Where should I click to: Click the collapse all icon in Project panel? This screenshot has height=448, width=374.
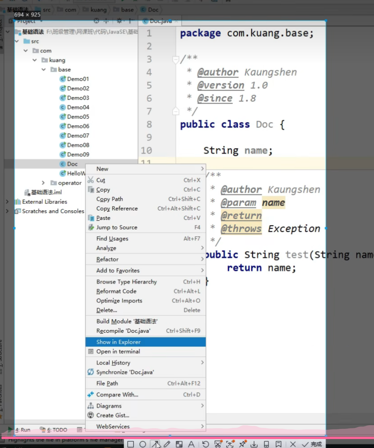106,21
